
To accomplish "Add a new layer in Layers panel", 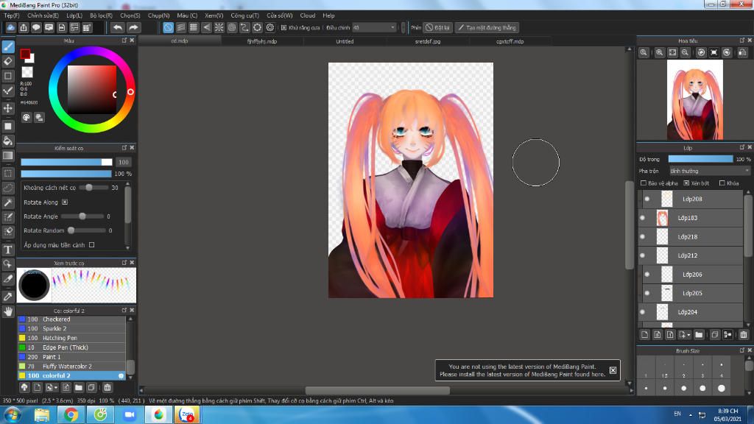I will (645, 335).
